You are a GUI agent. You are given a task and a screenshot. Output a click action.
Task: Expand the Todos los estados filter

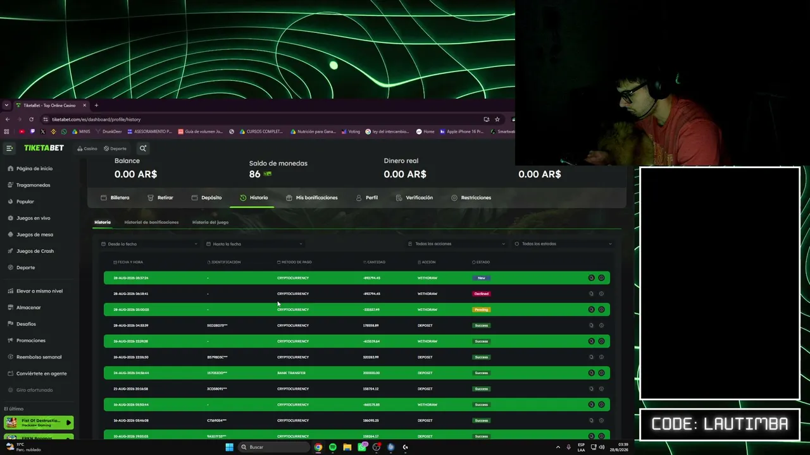563,244
